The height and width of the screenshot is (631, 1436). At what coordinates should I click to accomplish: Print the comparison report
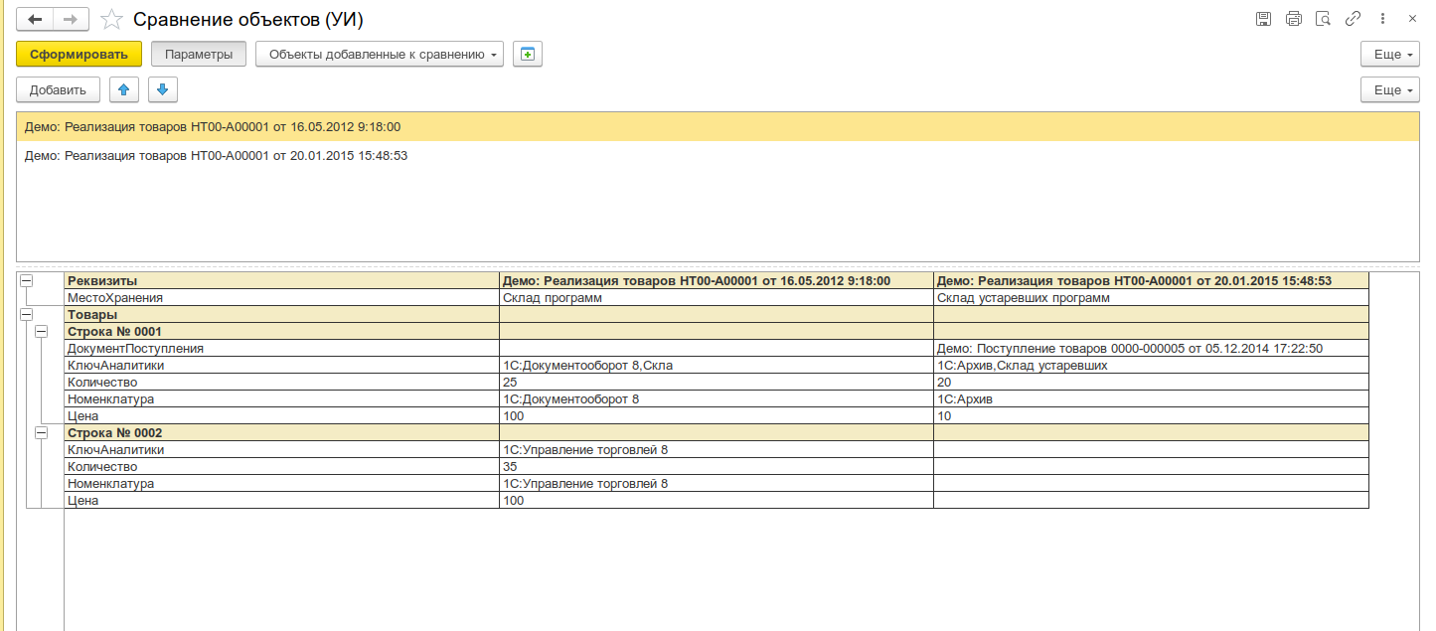[x=1293, y=19]
